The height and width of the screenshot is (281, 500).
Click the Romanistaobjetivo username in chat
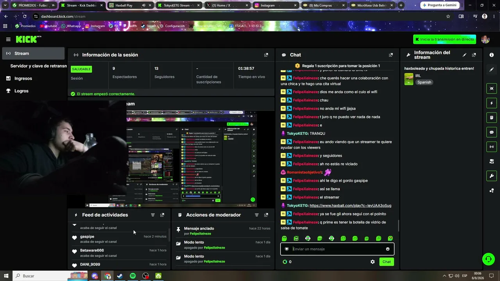(304, 172)
